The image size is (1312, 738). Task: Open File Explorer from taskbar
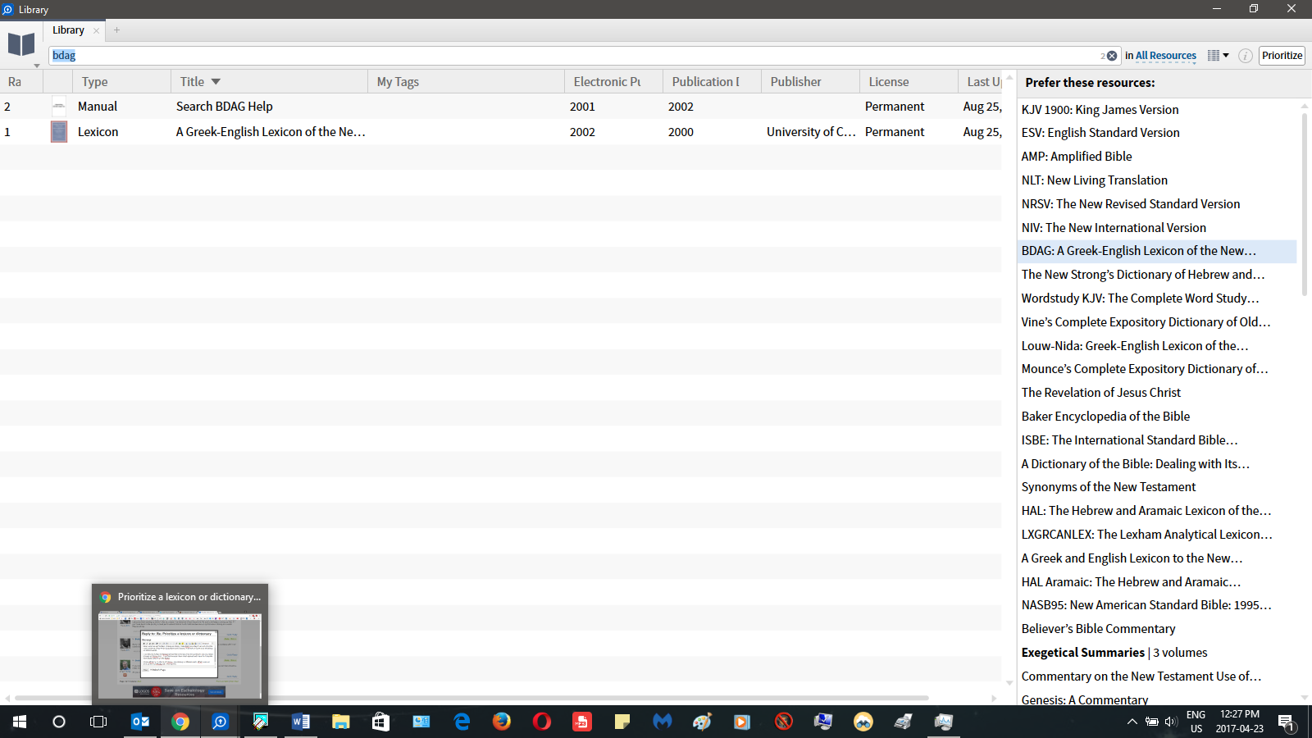pyautogui.click(x=341, y=722)
